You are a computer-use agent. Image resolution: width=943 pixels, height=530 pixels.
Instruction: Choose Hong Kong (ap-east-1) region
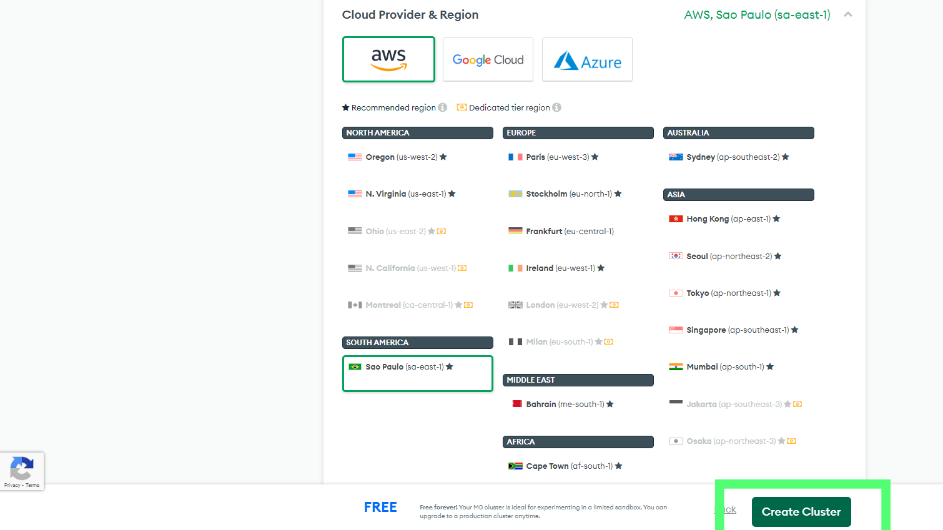pos(739,219)
